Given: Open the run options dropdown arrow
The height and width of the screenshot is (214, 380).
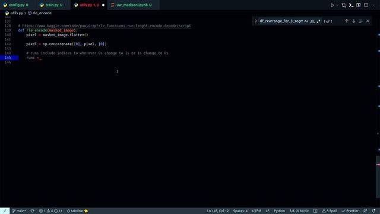Looking at the screenshot, I should coord(337,5).
